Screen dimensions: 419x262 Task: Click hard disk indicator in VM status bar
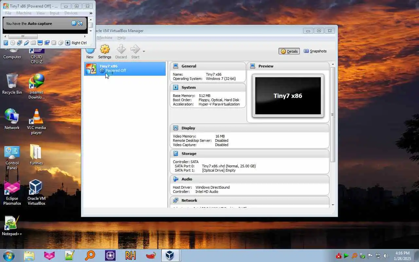pos(6,43)
